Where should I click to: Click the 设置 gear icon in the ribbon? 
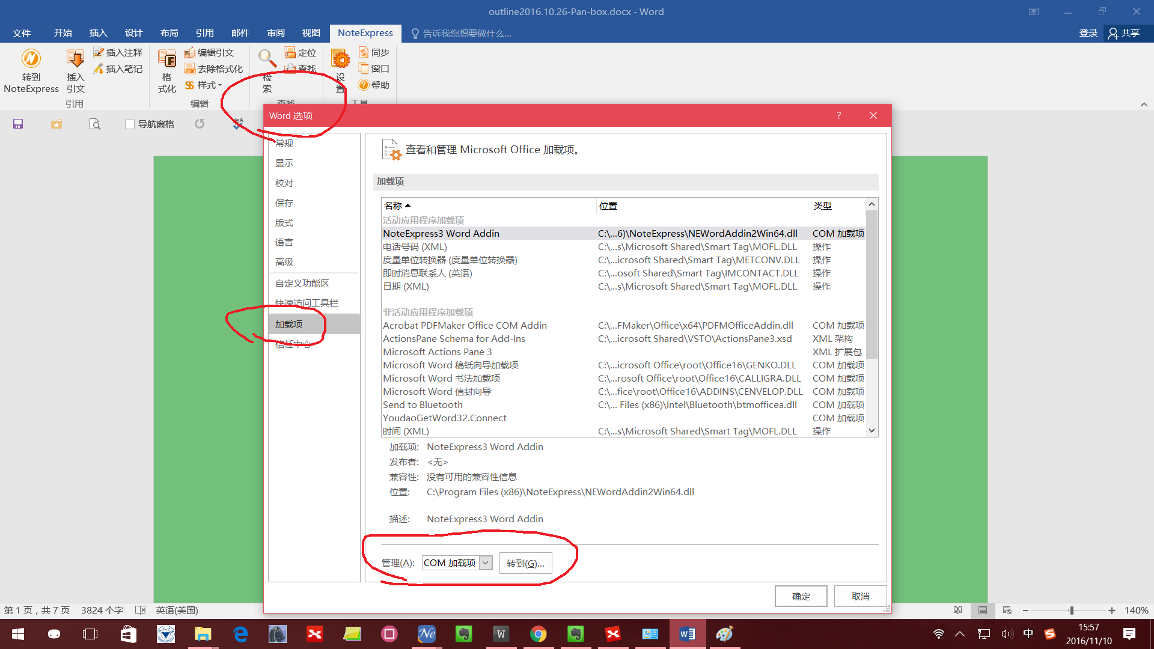pyautogui.click(x=341, y=59)
